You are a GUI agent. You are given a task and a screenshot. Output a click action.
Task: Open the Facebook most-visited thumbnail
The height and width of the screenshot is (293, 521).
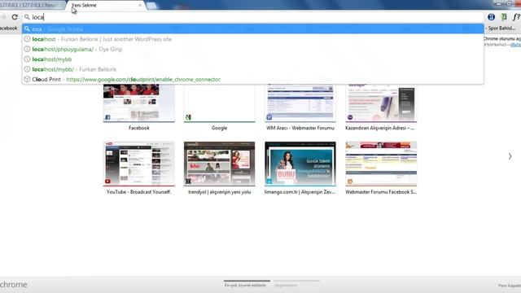(139, 103)
